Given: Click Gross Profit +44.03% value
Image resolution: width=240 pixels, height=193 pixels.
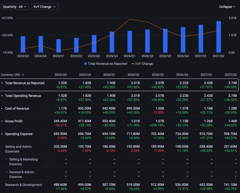Looking at the screenshot, I should pos(231,125).
